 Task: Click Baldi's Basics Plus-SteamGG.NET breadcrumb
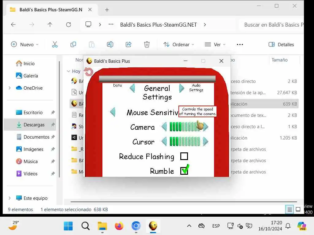tap(159, 24)
